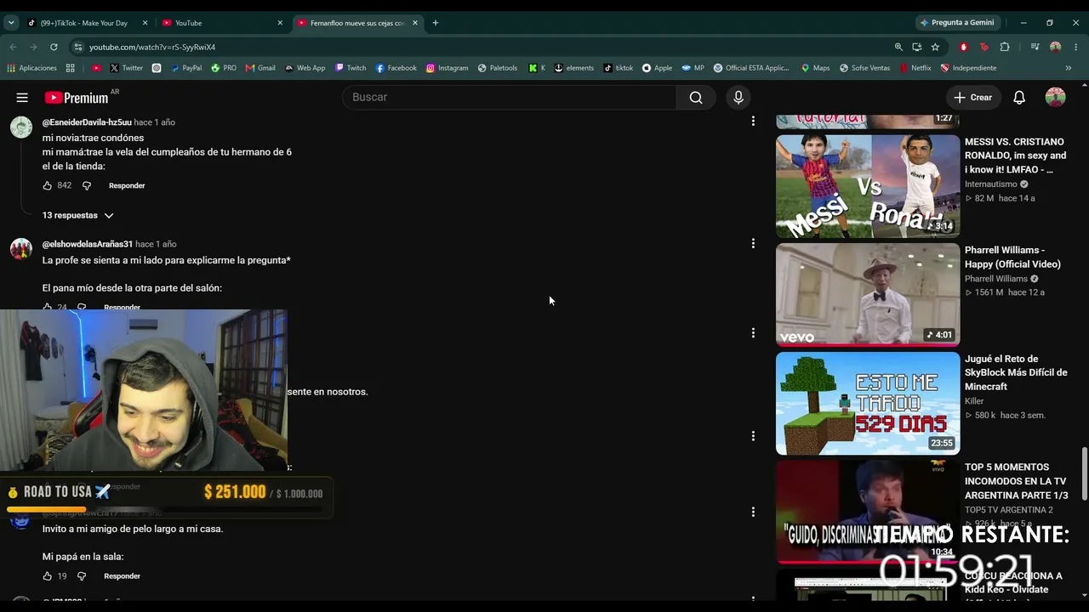Open Chrome profile avatar
This screenshot has height=612, width=1089.
pos(1056,47)
